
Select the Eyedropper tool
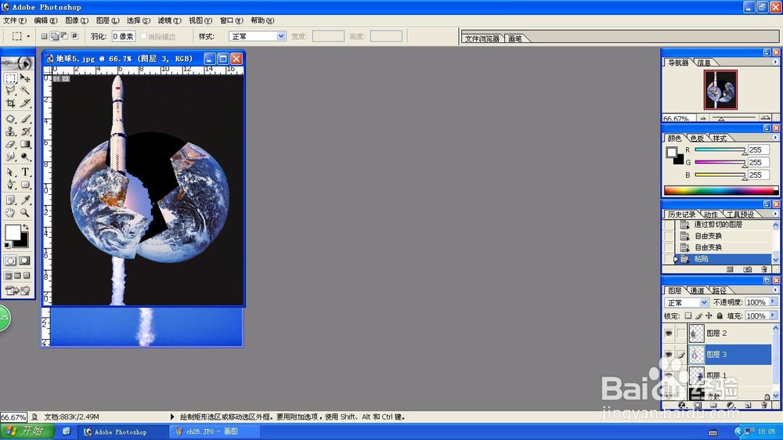point(25,200)
